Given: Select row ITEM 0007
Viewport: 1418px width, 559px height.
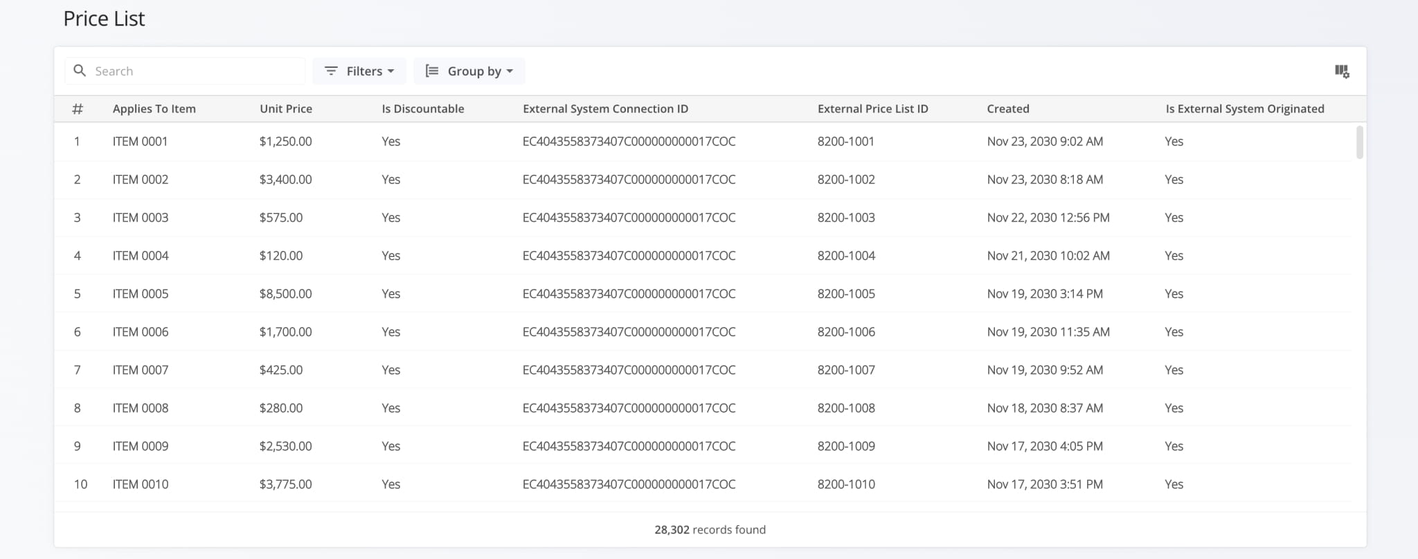Looking at the screenshot, I should click(703, 370).
